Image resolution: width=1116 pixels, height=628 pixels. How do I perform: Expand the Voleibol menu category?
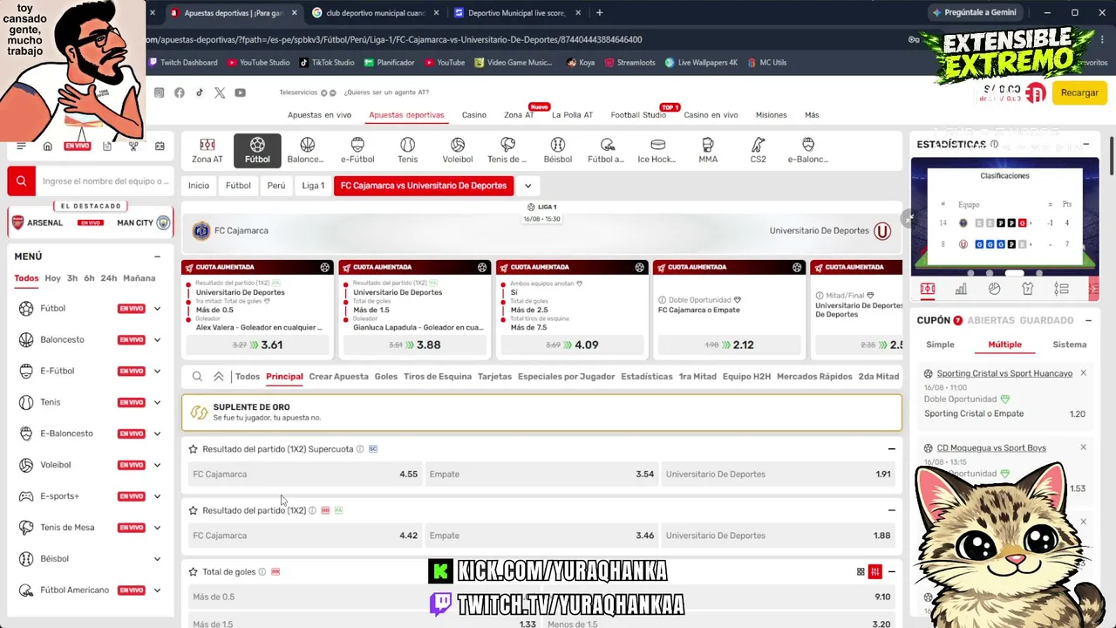pyautogui.click(x=157, y=465)
